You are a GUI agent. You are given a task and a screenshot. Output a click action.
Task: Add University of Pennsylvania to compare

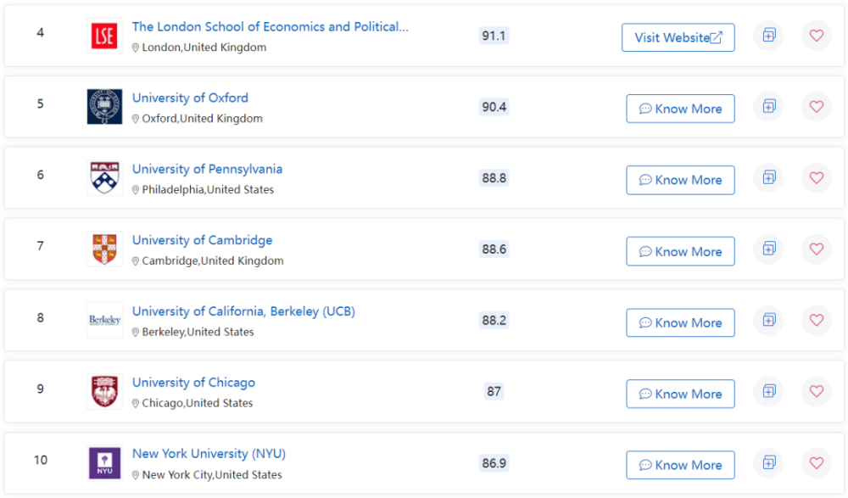tap(768, 177)
